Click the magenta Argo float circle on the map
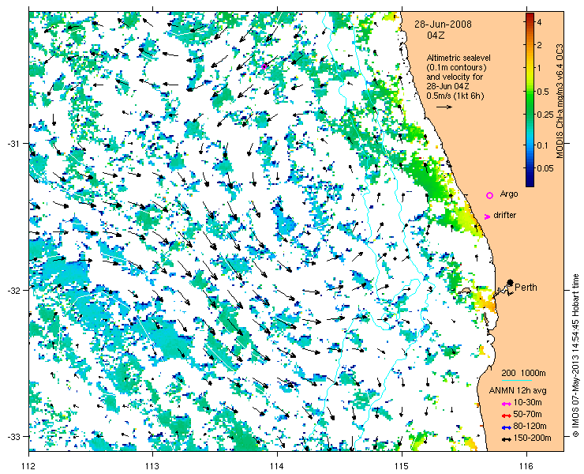 click(264, 67)
